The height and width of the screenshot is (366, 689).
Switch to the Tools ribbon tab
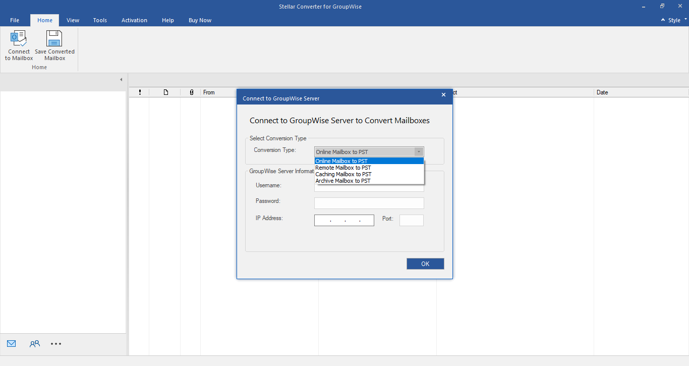tap(100, 20)
